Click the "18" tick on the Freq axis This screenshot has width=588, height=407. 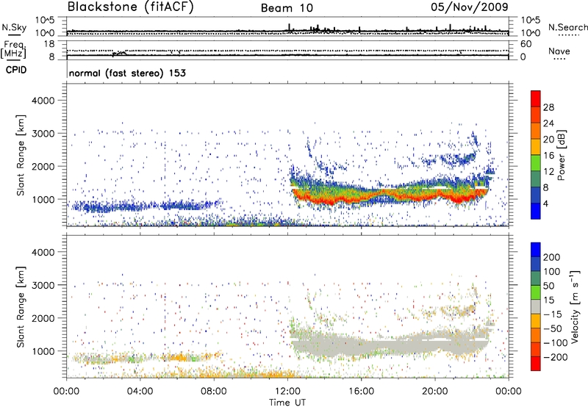(49, 44)
